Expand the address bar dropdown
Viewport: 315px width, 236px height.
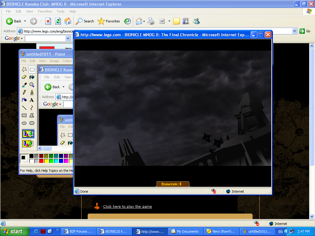(x=294, y=31)
